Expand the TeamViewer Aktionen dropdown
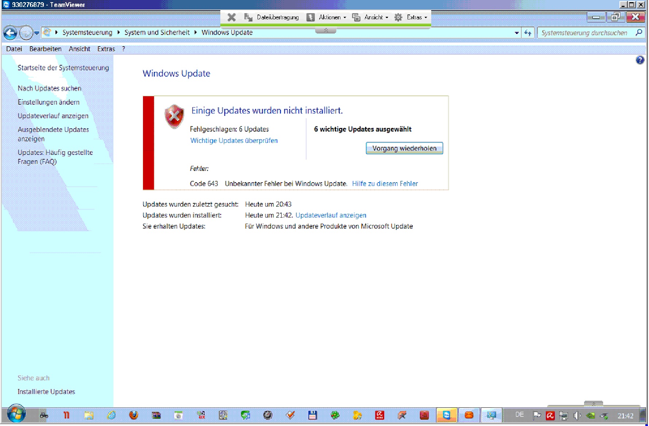Viewport: 649px width, 426px height. [327, 17]
